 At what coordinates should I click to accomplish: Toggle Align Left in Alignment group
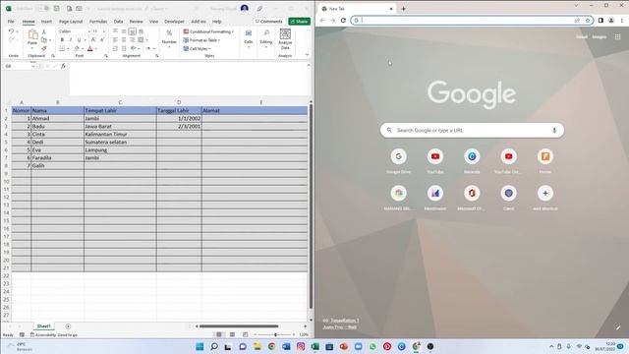(x=115, y=39)
